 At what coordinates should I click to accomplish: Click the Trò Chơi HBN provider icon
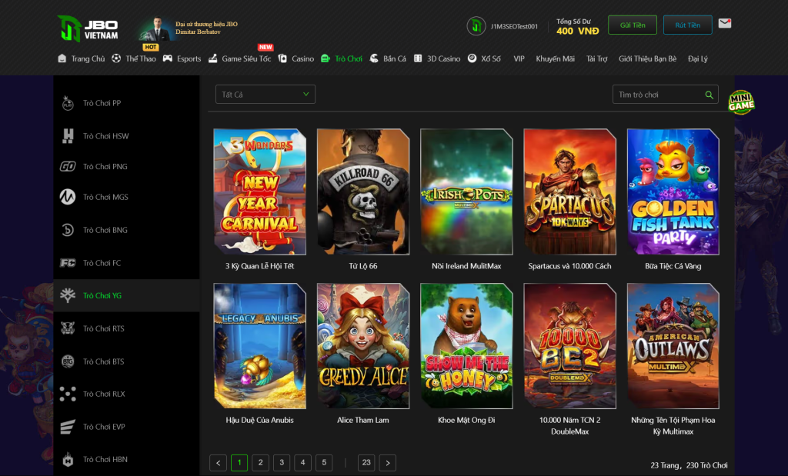tap(68, 459)
